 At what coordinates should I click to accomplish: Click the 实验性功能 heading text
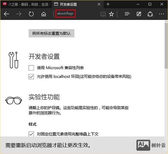tap(44, 97)
